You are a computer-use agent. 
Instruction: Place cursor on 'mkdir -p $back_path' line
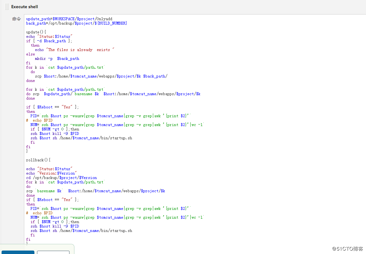57,59
